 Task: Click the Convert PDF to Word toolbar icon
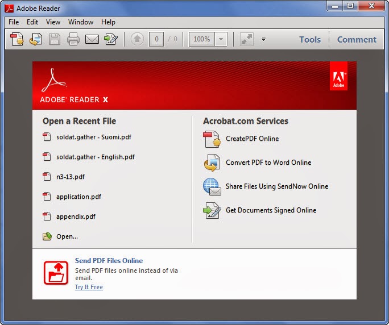pyautogui.click(x=36, y=39)
